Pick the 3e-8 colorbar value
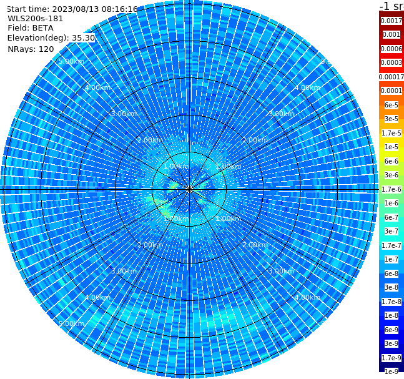Image resolution: width=404 pixels, height=379 pixels. point(392,287)
